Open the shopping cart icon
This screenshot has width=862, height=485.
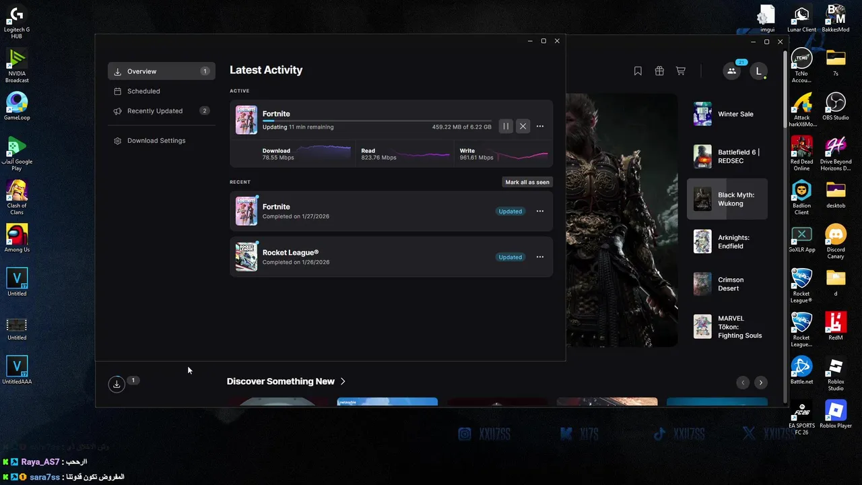[681, 71]
